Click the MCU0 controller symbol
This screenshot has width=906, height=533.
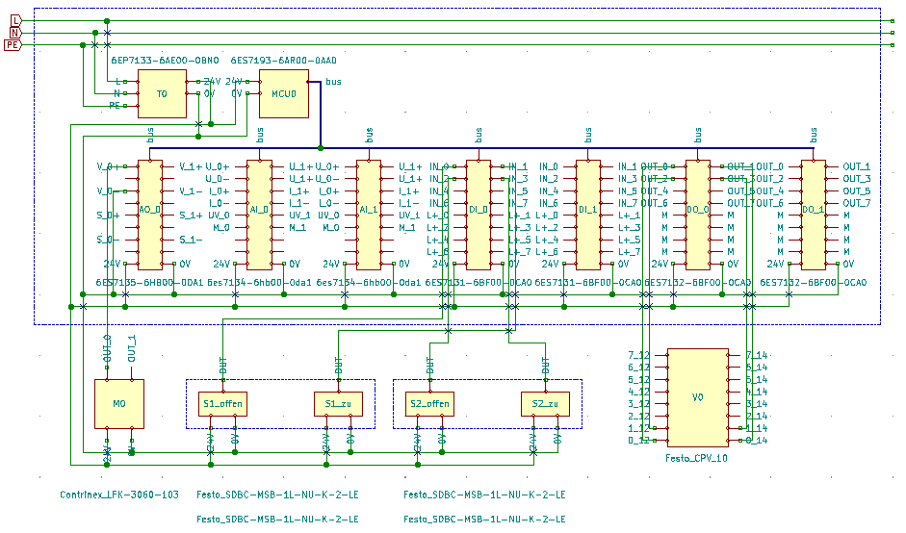pos(283,93)
